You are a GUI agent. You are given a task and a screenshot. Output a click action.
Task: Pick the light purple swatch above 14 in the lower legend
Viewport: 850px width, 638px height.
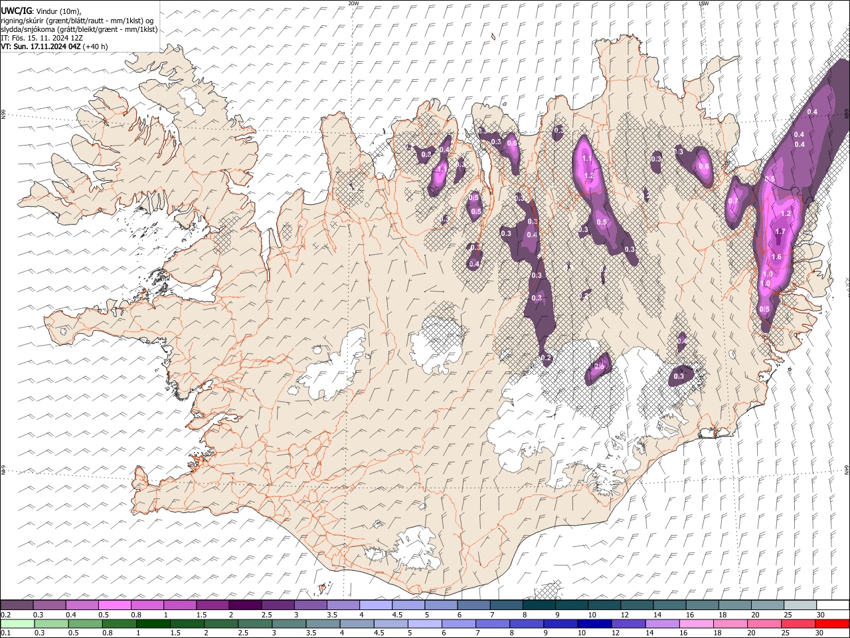(x=662, y=623)
